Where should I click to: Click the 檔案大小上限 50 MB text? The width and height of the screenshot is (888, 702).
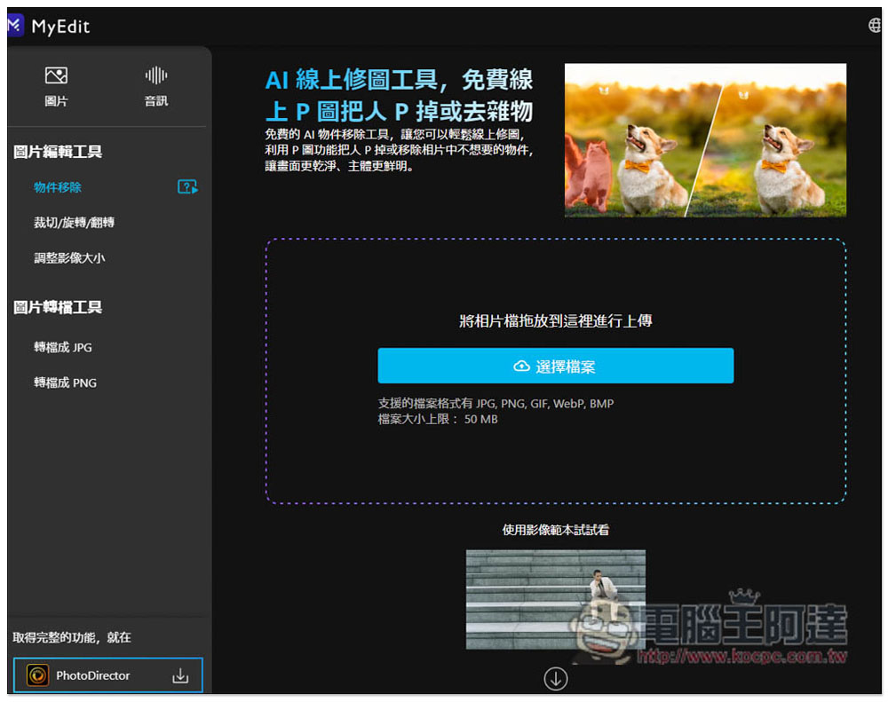coord(438,420)
